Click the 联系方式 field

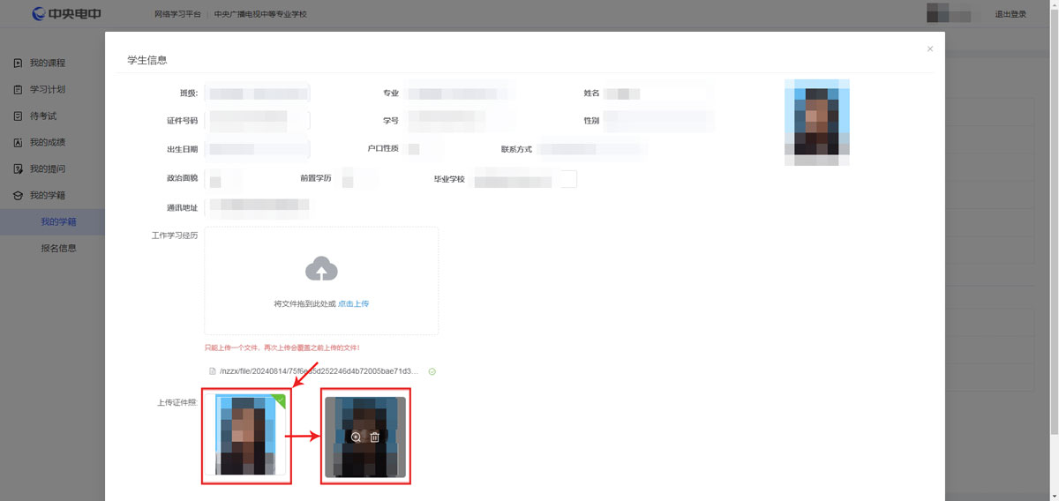(x=593, y=149)
